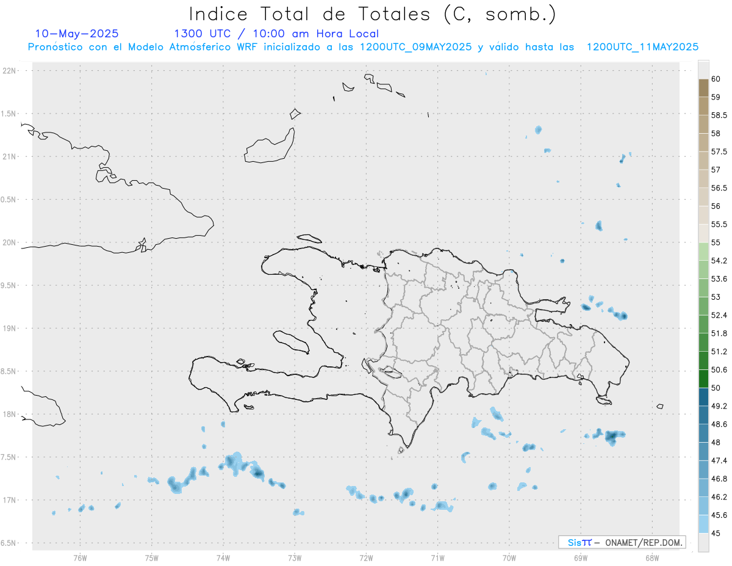The width and height of the screenshot is (732, 566).
Task: Click the latitude label '19N'
Action: [x=10, y=328]
